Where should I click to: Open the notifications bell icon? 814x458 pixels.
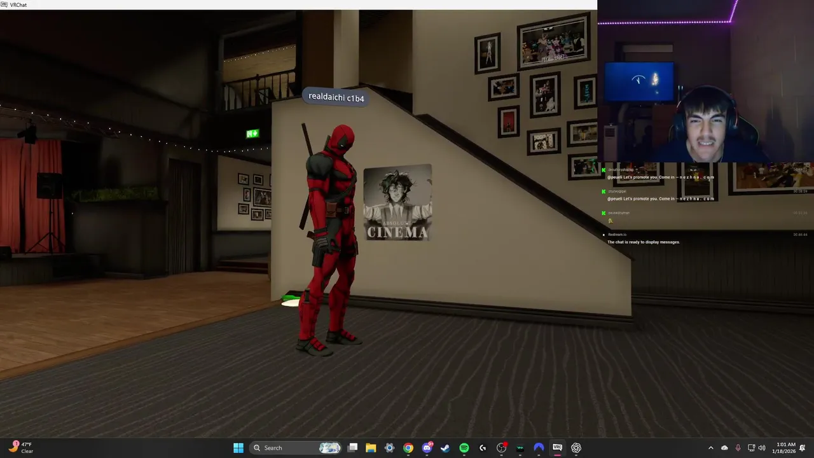click(x=803, y=448)
